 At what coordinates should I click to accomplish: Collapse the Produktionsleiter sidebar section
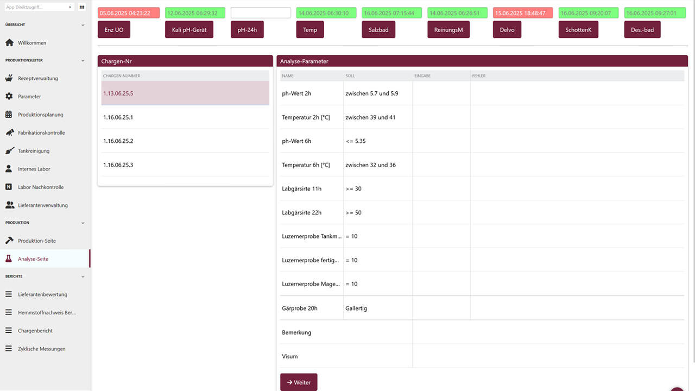83,60
